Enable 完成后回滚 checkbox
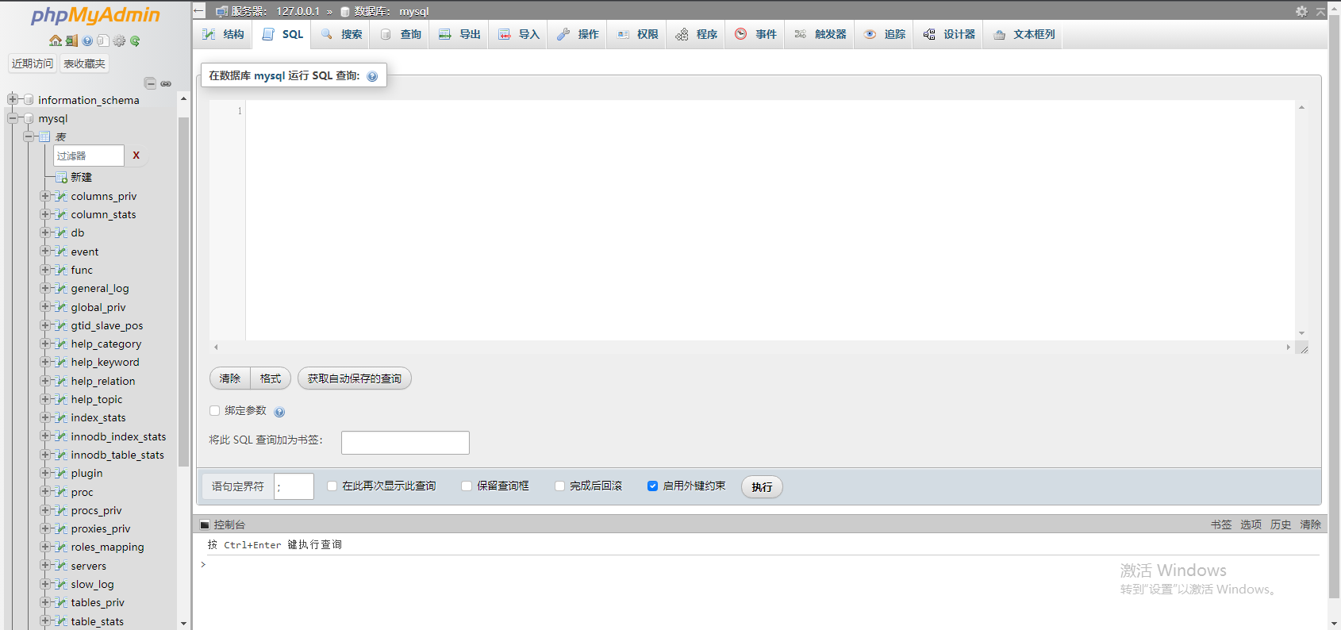This screenshot has height=630, width=1341. [559, 486]
